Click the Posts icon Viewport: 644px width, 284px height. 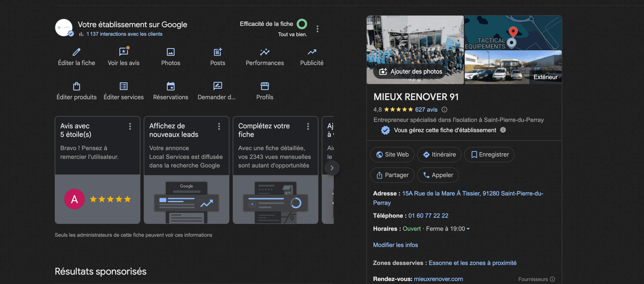[x=218, y=52]
